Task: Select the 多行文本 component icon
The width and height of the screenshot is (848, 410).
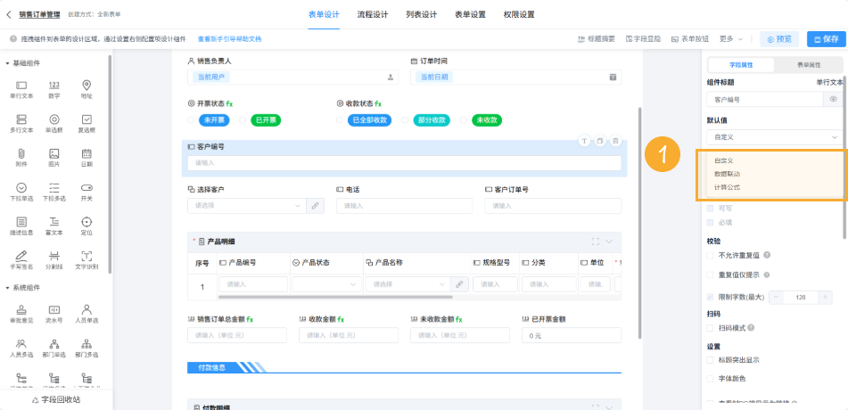Action: [x=21, y=119]
